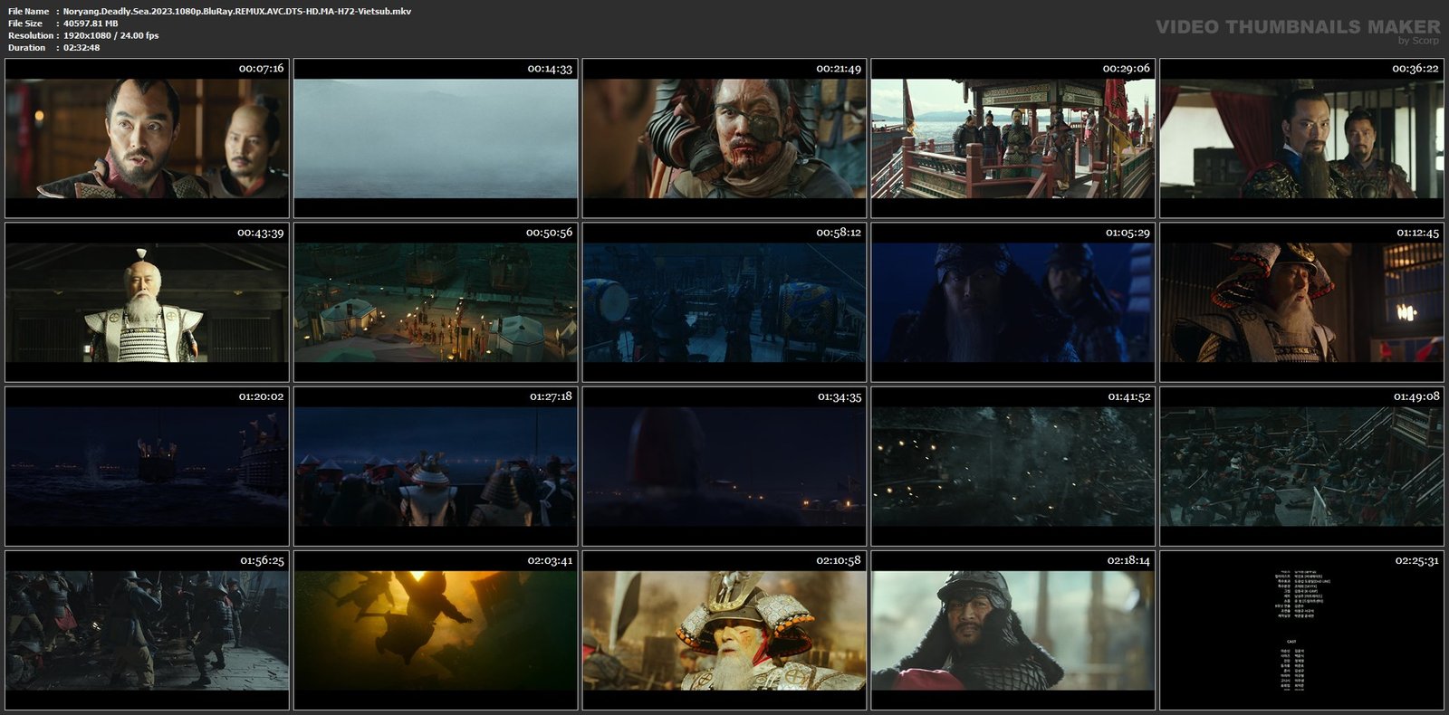Open the thumbnail at 00:36:22
Viewport: 1449px width, 715px height.
click(x=1302, y=138)
